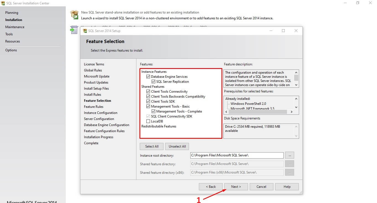Click the SQL Server Installation Center title icon

(x=3, y=3)
